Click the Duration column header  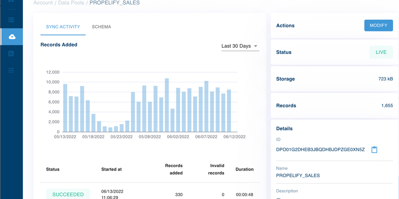pyautogui.click(x=244, y=169)
